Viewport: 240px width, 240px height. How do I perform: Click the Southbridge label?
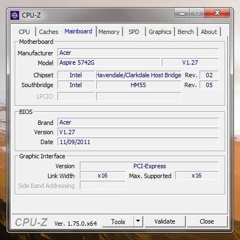37,85
